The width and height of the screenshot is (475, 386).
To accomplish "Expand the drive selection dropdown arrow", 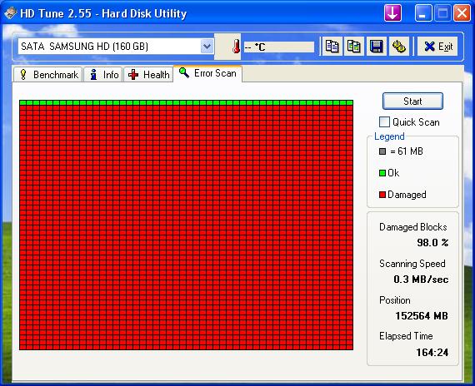I will [207, 47].
